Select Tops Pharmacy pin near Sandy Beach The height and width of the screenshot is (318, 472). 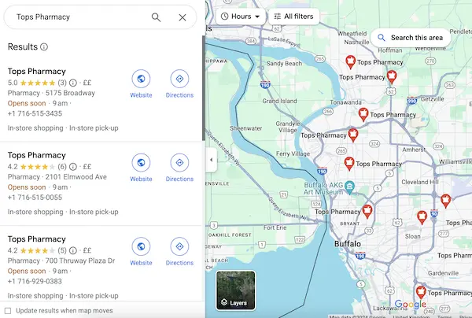click(x=350, y=62)
